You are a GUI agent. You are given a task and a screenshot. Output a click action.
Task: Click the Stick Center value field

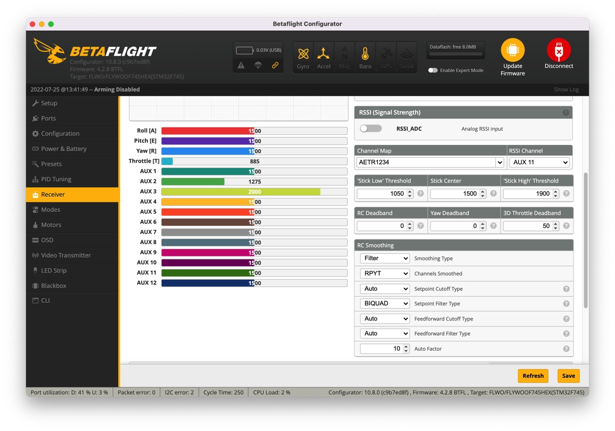tap(458, 193)
